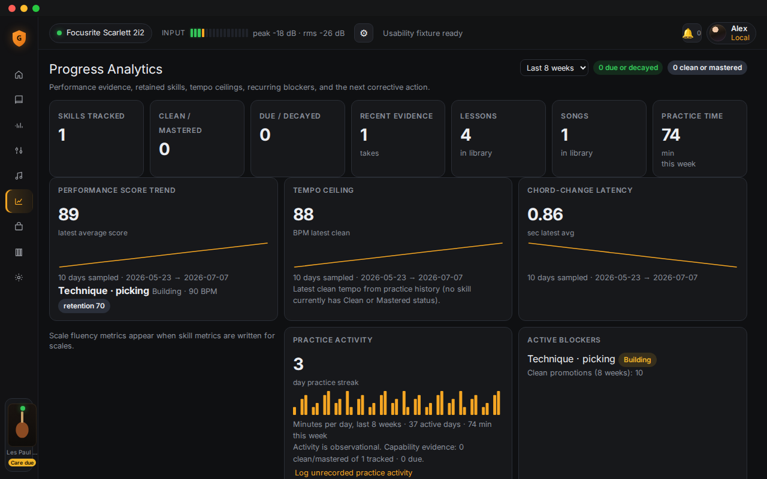Open audio settings gear icon in top bar
The height and width of the screenshot is (479, 767).
pos(364,33)
